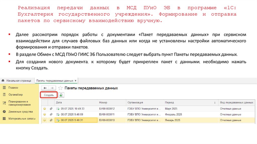Select the row dated 08.07.2025 9:40:59
Image resolution: width=257 pixels, height=144 pixels.
point(148,114)
